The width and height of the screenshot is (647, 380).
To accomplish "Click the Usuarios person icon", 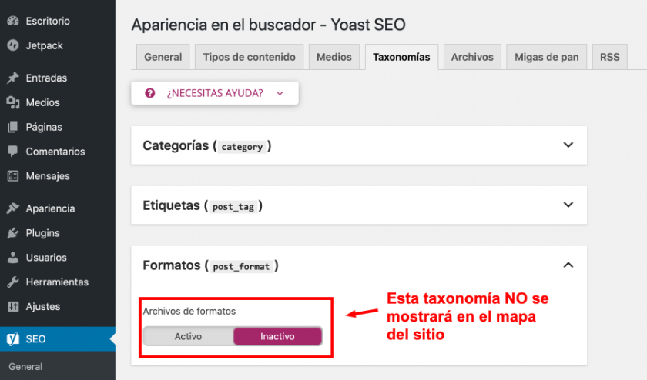I will click(13, 257).
